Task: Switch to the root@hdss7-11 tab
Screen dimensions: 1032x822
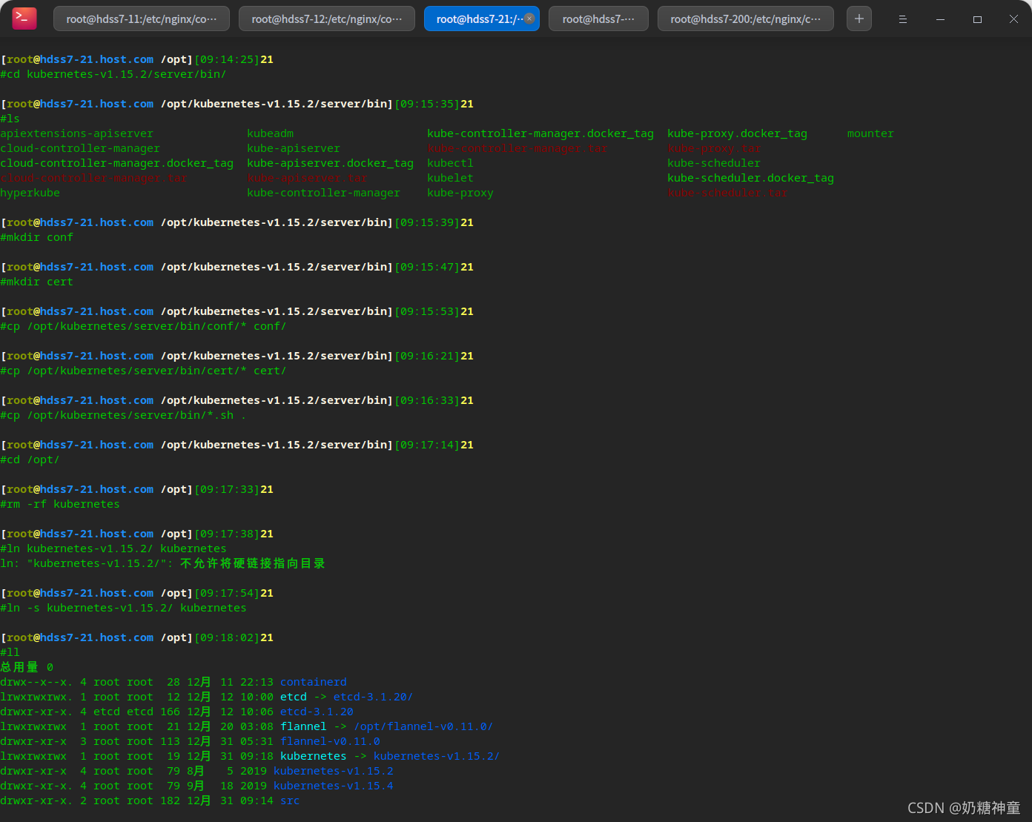Action: pyautogui.click(x=142, y=19)
